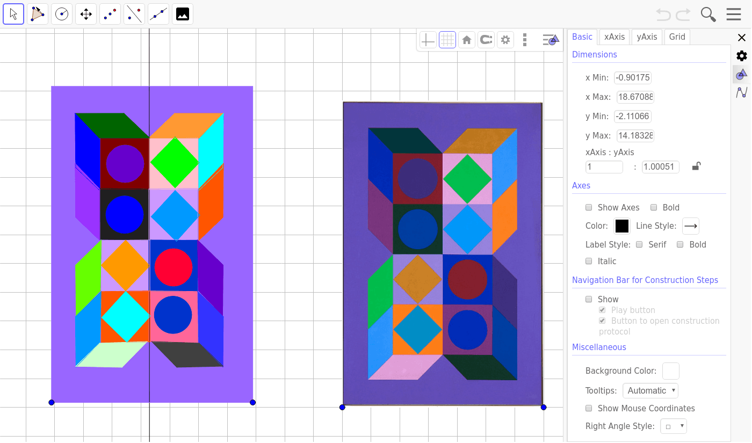This screenshot has width=752, height=443.
Task: Toggle the style bar panel icon
Action: [551, 40]
